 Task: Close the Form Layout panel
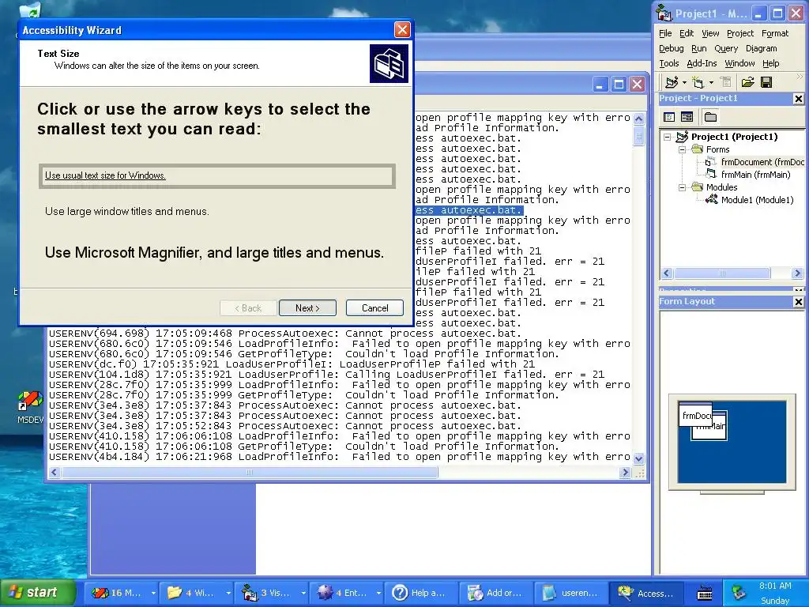pyautogui.click(x=798, y=302)
